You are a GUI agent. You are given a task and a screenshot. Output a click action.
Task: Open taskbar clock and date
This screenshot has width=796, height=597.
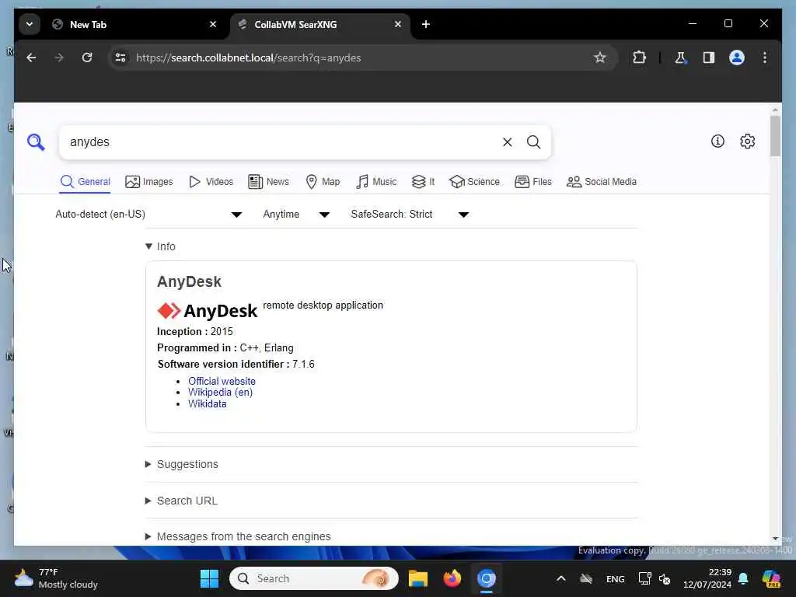click(x=707, y=578)
